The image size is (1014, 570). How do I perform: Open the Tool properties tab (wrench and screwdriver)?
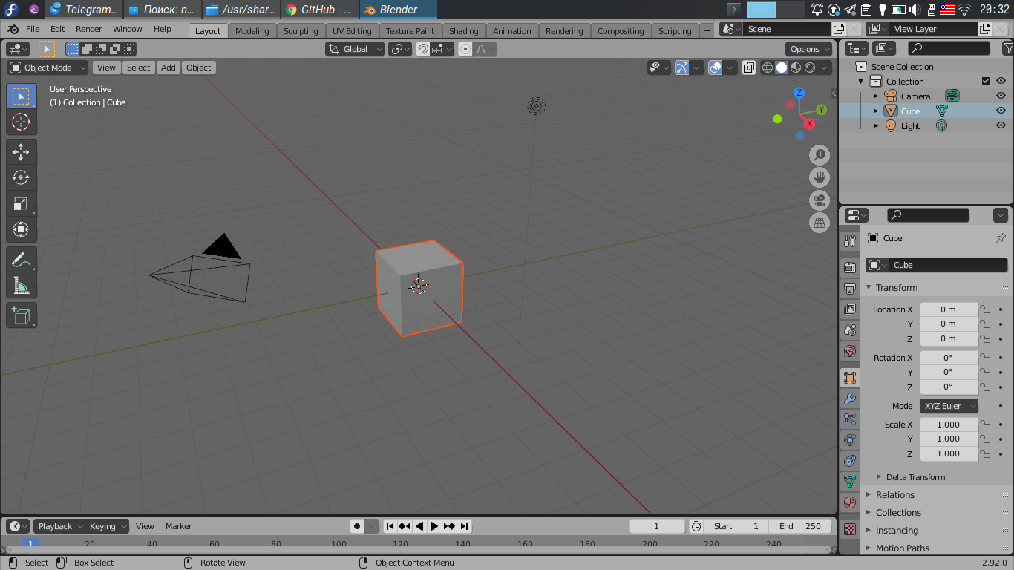click(850, 241)
